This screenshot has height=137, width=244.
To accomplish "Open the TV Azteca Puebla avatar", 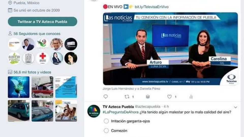I will click(94, 111).
